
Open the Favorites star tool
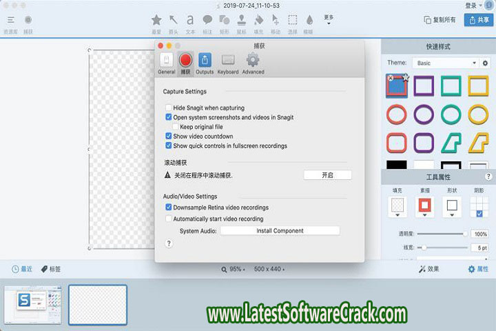pyautogui.click(x=156, y=20)
